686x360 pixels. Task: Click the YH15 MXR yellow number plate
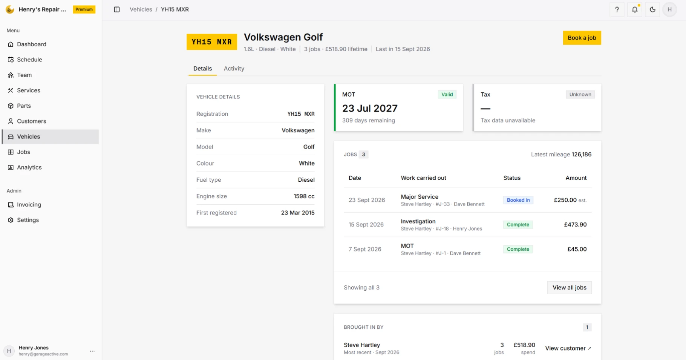(212, 42)
